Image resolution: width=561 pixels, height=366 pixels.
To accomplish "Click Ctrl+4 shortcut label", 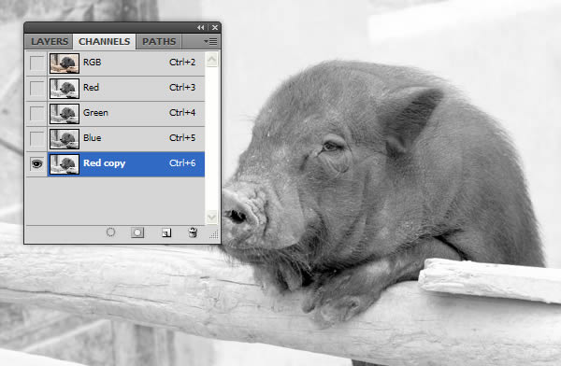I will 182,113.
